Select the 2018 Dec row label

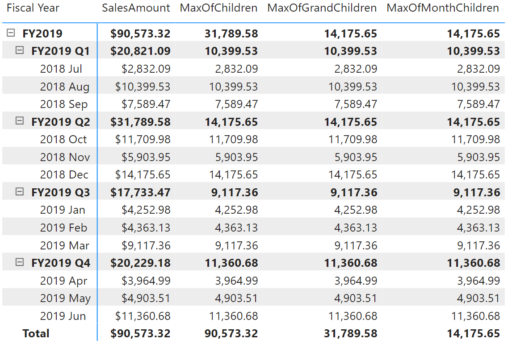(x=64, y=174)
